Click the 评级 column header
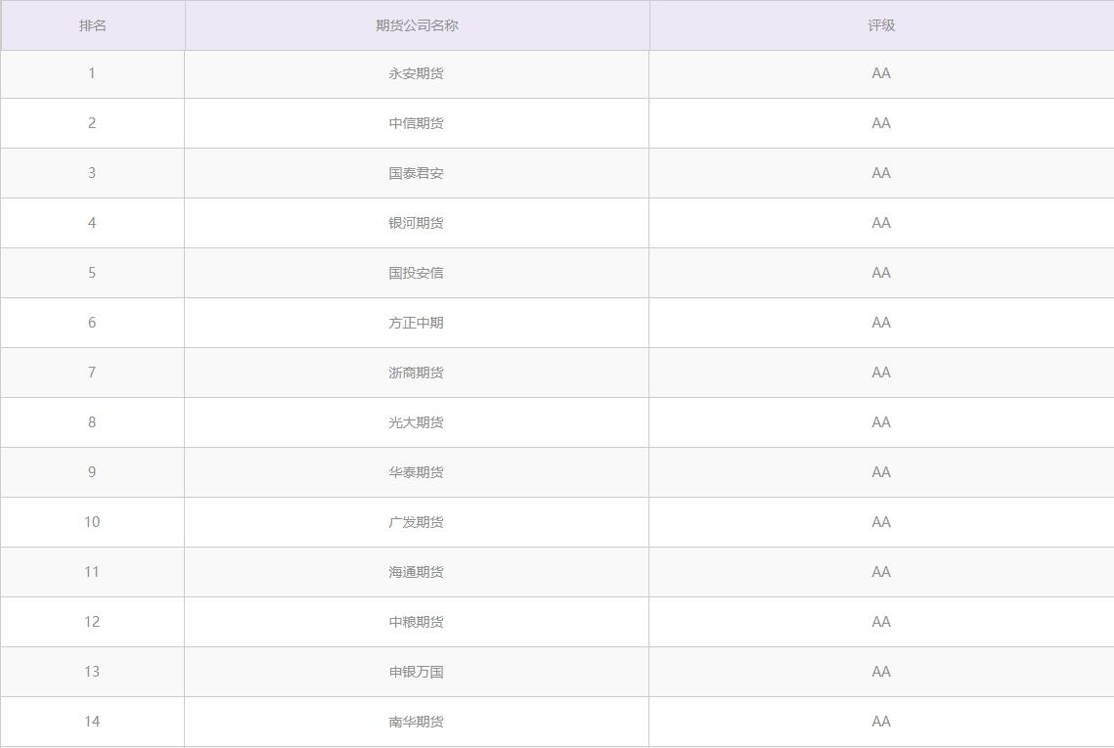 click(x=881, y=25)
